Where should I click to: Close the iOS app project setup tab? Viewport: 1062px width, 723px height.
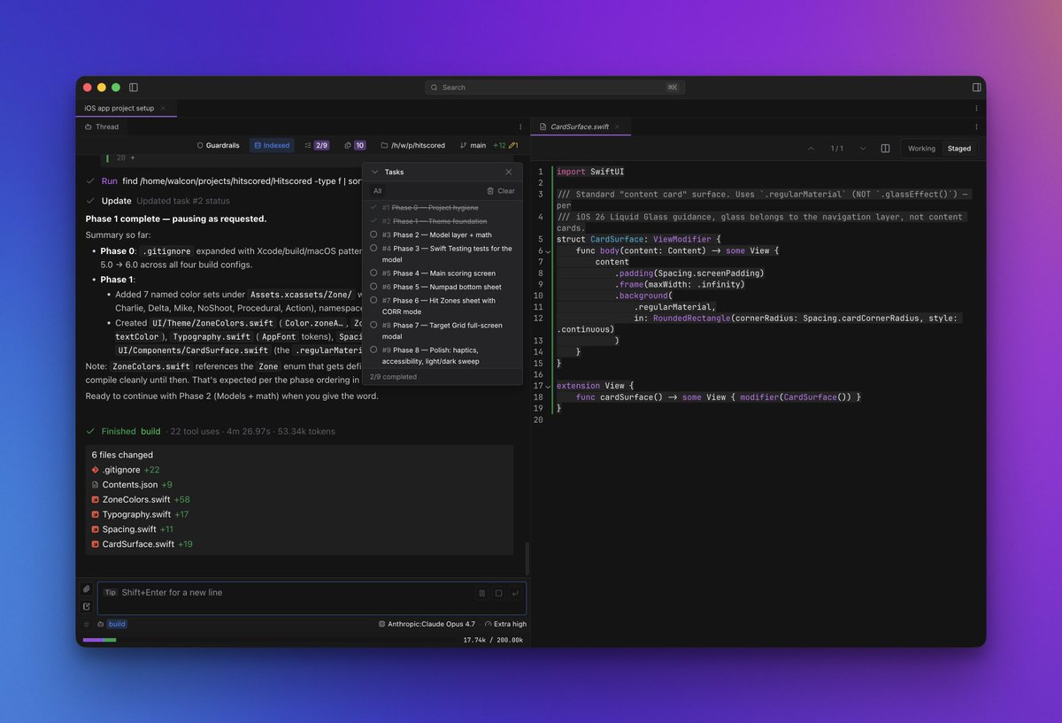(x=163, y=108)
